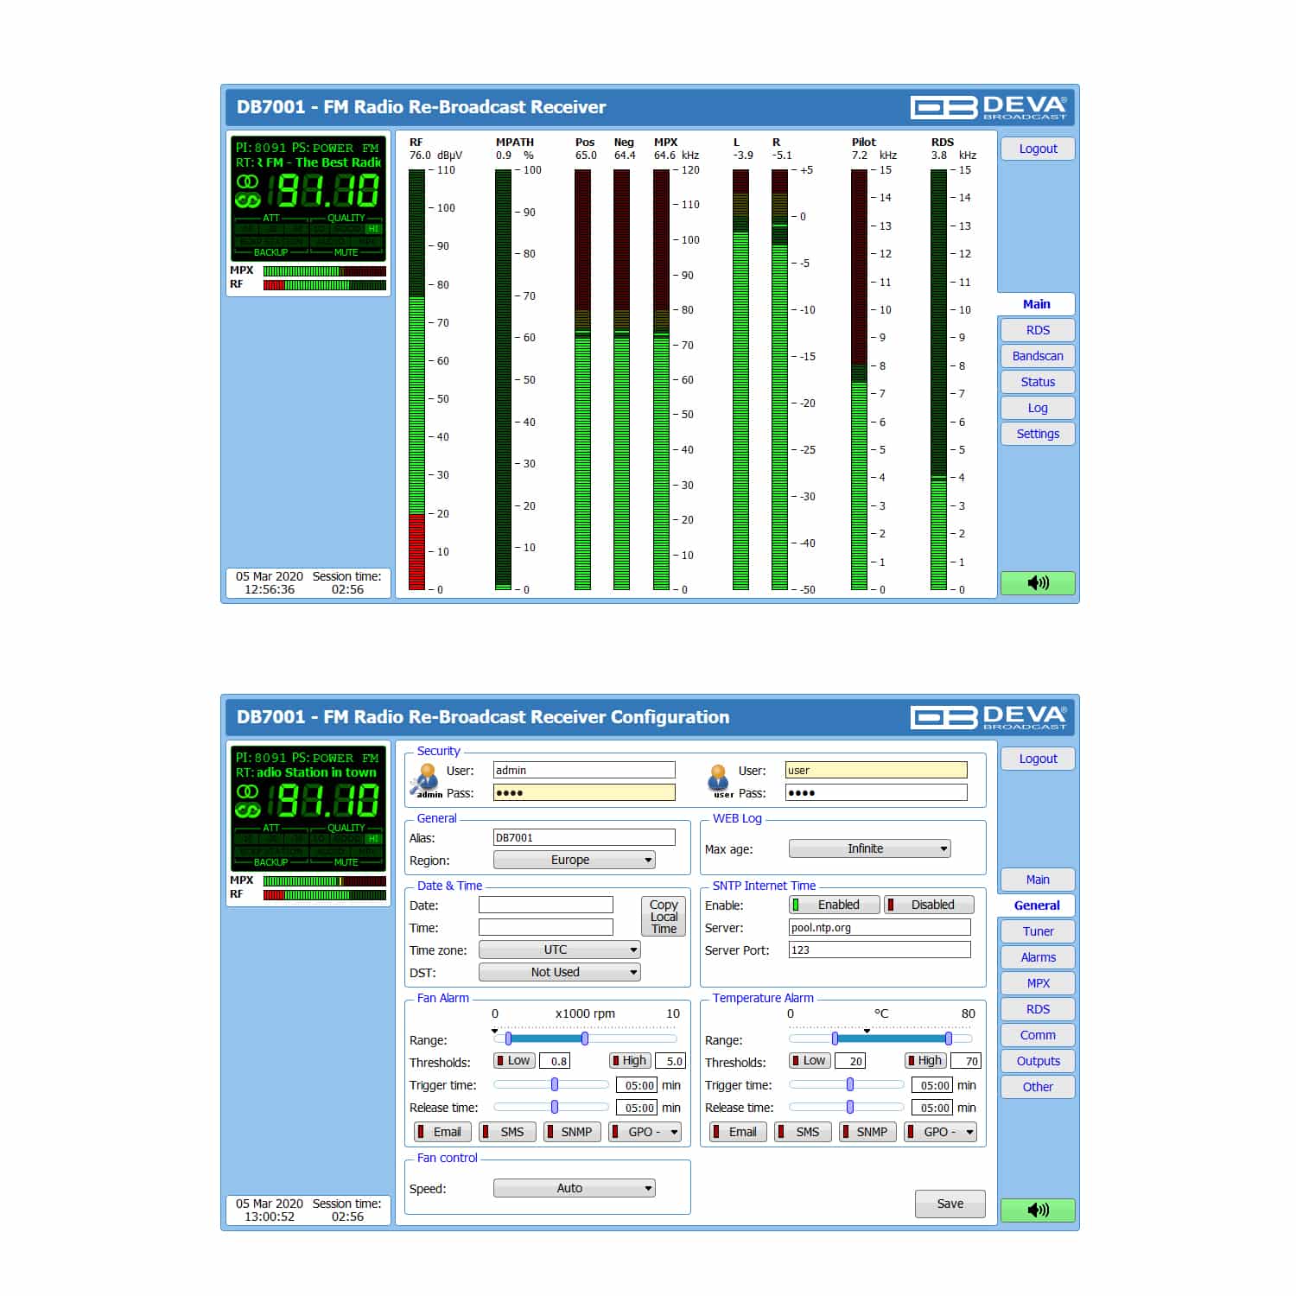Toggle the Fan Alarm Low threshold

pos(515,1060)
